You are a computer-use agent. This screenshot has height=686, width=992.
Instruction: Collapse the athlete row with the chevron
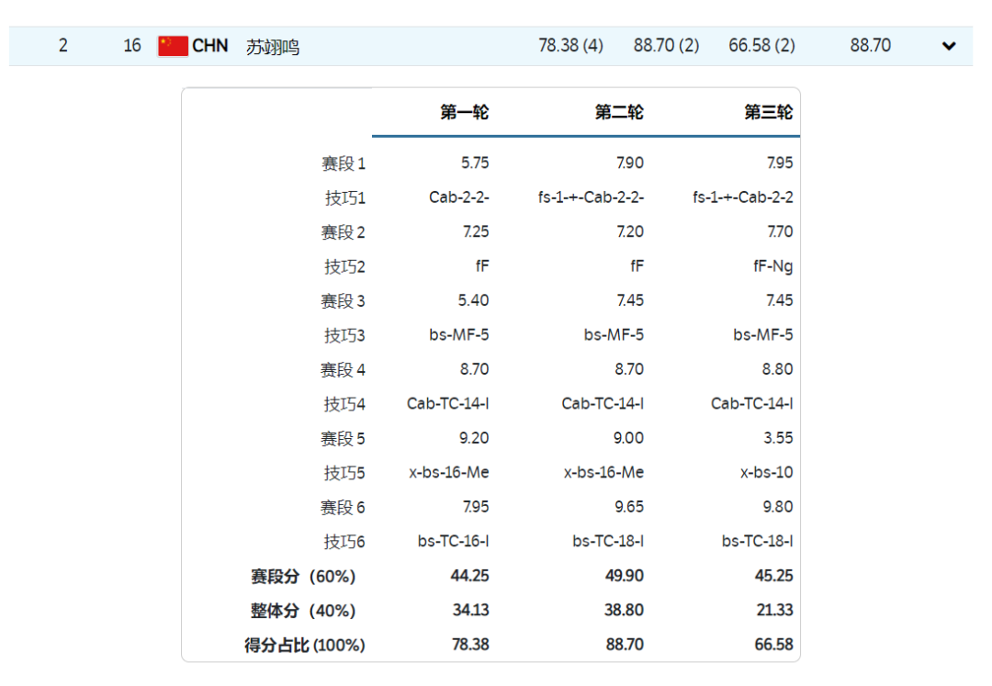coord(949,46)
